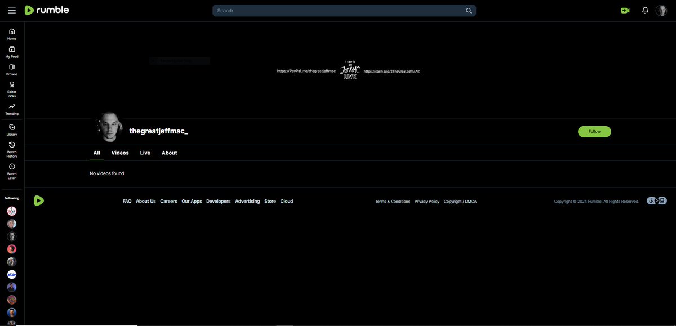
Task: Open the blue 'skan' followed channel avatar
Action: pos(12,274)
